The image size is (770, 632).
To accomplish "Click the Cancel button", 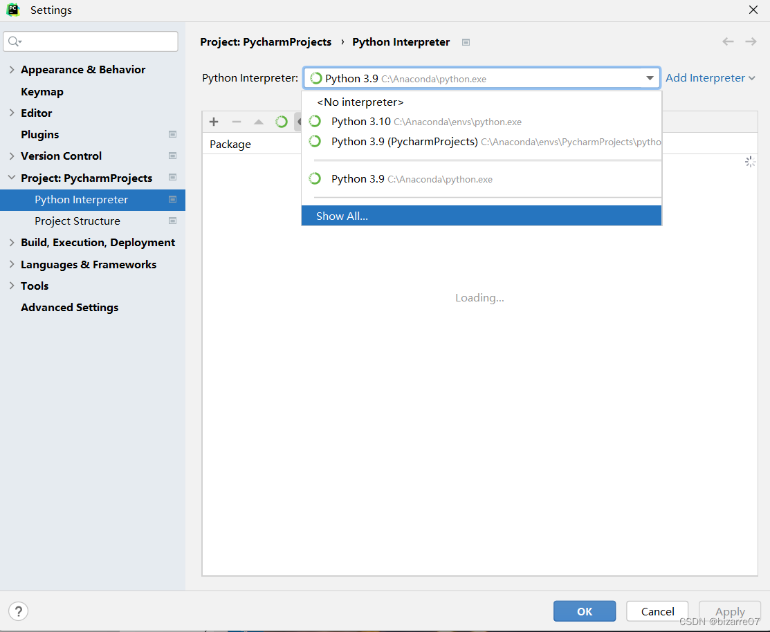I will click(657, 611).
